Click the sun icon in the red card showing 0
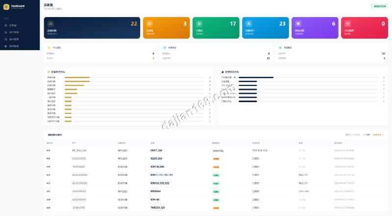Viewport: 392px width, 216px height. 348,23
